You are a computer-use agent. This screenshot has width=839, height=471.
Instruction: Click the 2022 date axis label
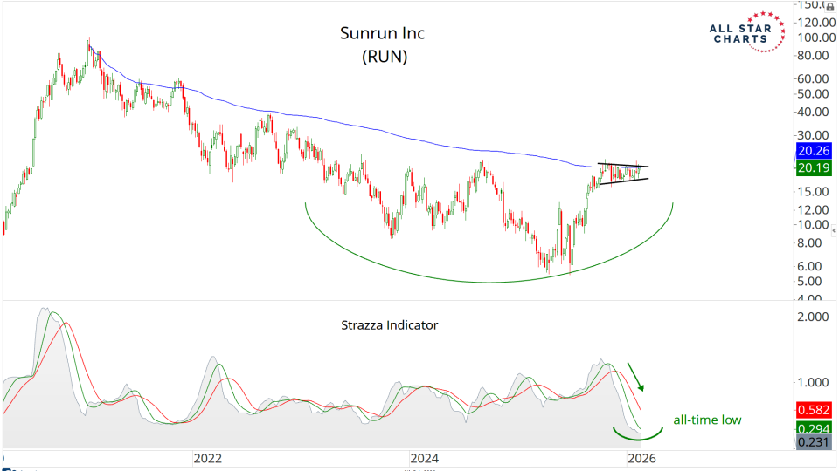[x=208, y=458]
